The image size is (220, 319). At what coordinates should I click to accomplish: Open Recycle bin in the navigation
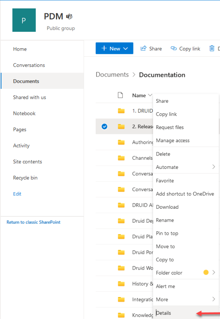tap(25, 178)
